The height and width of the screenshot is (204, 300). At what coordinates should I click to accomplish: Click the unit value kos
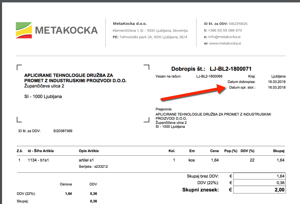click(192, 160)
